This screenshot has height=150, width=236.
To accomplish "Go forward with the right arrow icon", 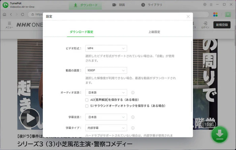I will point(17,14).
